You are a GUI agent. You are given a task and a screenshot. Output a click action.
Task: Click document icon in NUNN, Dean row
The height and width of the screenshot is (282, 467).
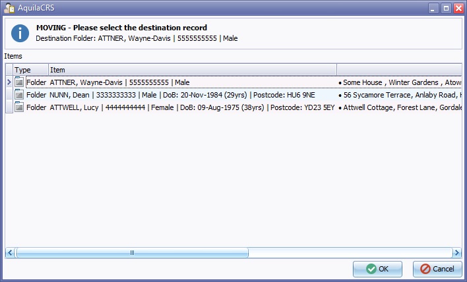coord(19,95)
